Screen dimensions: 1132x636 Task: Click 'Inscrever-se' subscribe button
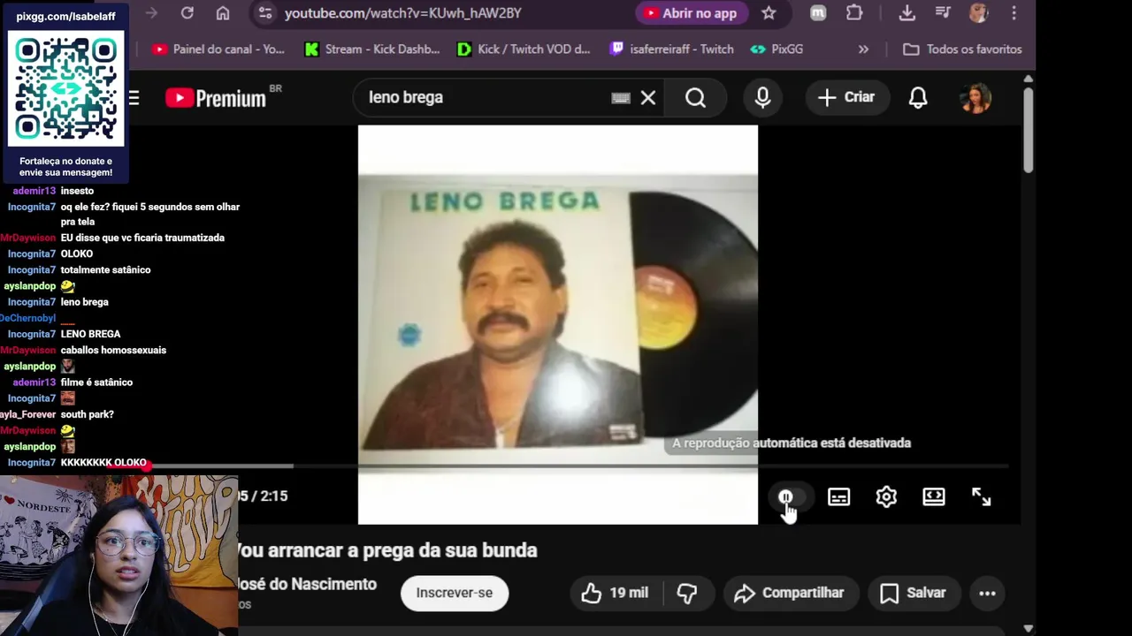(x=455, y=593)
